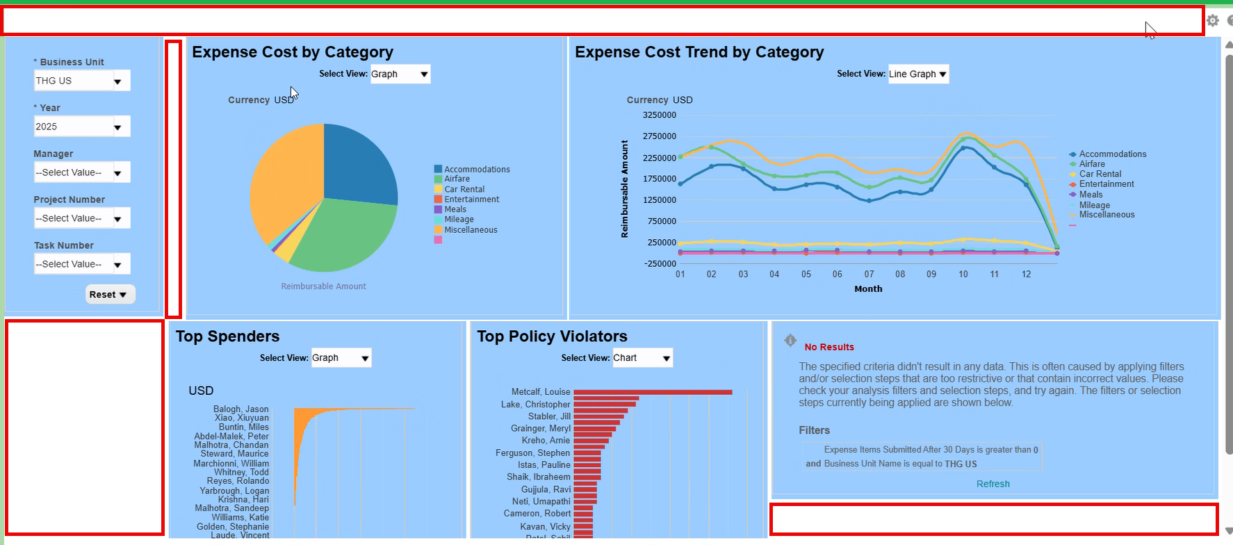Click Yarbrough, Logan in Top Spenders
Screen dimensions: 1233x545
click(234, 491)
